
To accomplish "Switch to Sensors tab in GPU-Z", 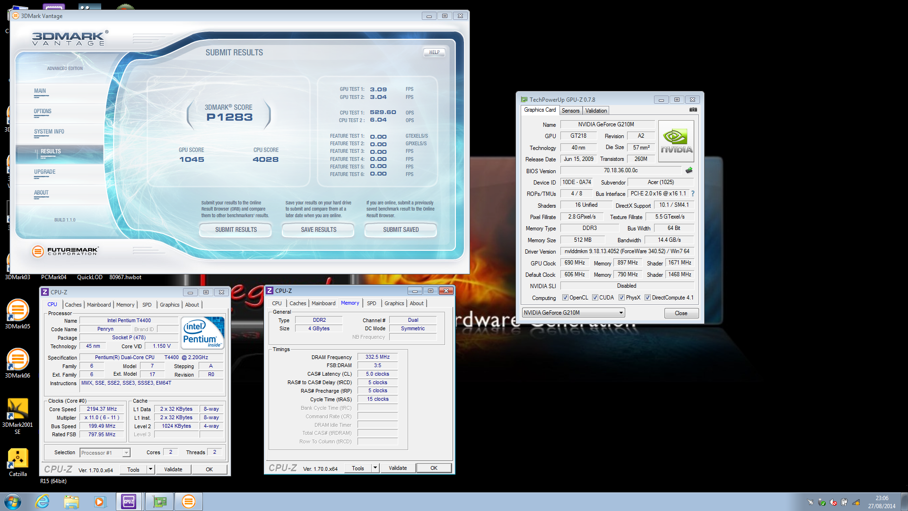I will point(570,110).
